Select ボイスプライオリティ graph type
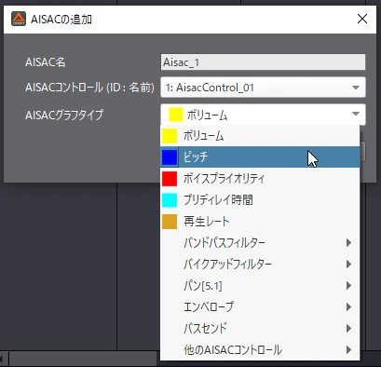This screenshot has height=367, width=381. coord(260,179)
